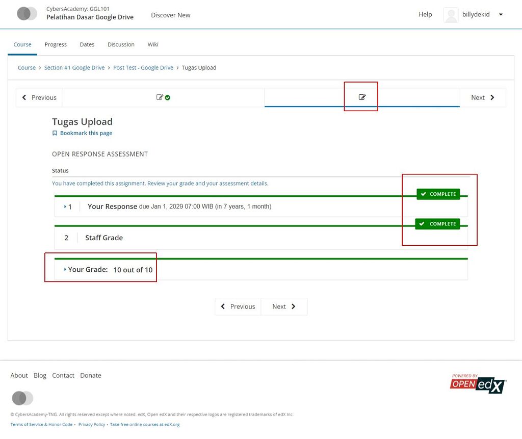522x439 pixels.
Task: Click the user avatar next to billydekid
Action: (x=451, y=14)
